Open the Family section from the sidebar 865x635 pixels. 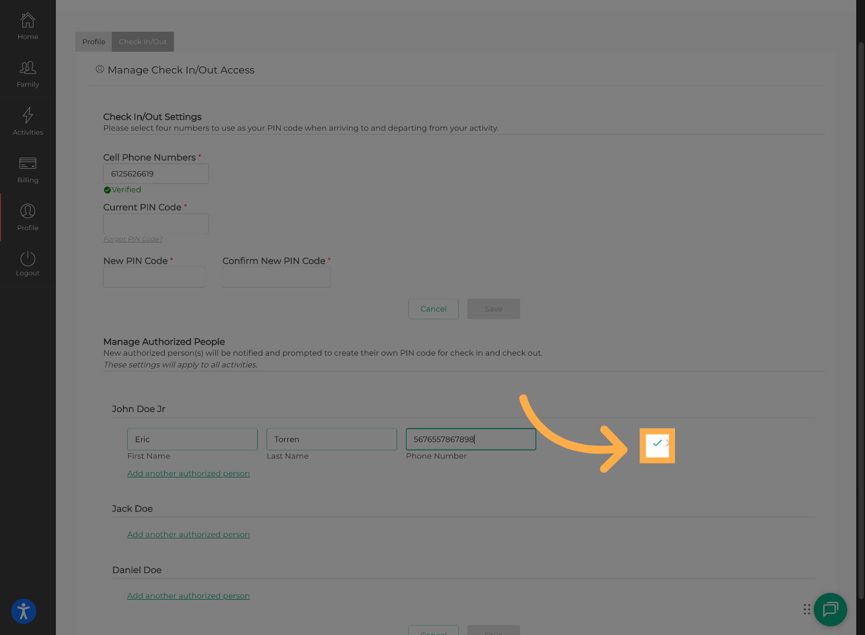tap(28, 73)
